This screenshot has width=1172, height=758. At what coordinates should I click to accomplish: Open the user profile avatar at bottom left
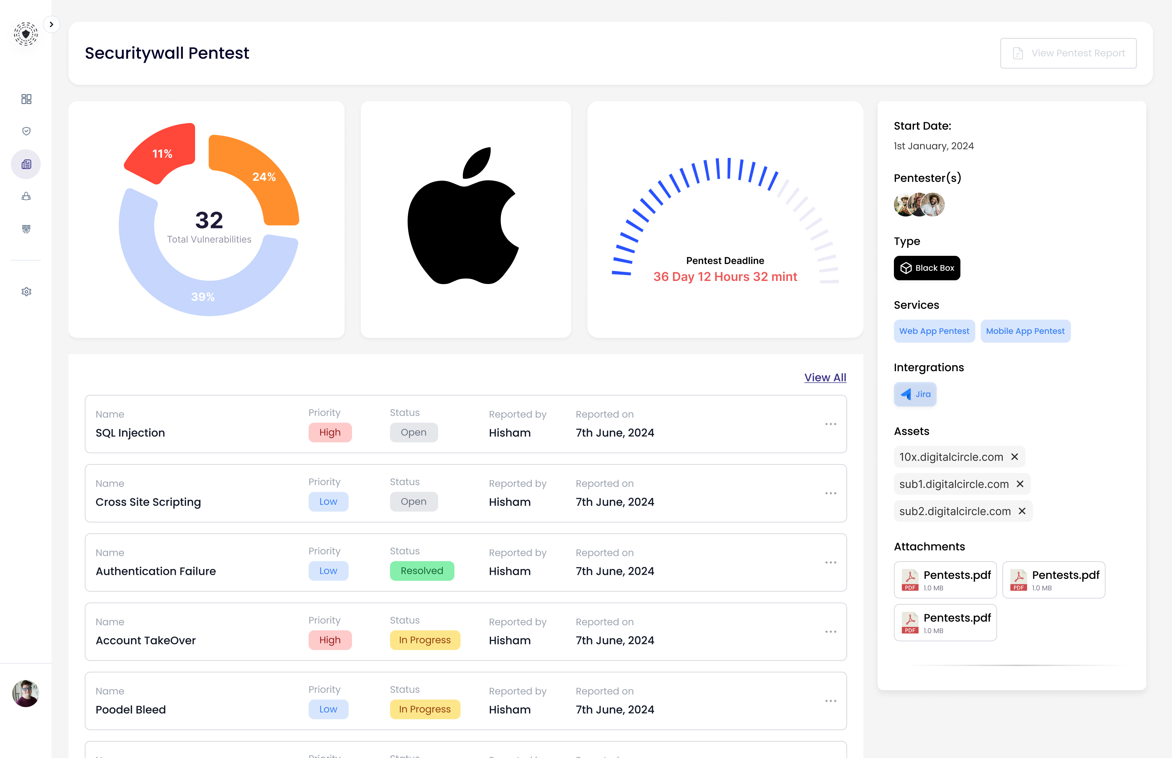point(25,694)
